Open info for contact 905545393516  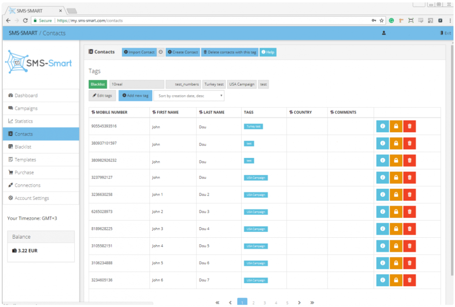click(x=383, y=126)
